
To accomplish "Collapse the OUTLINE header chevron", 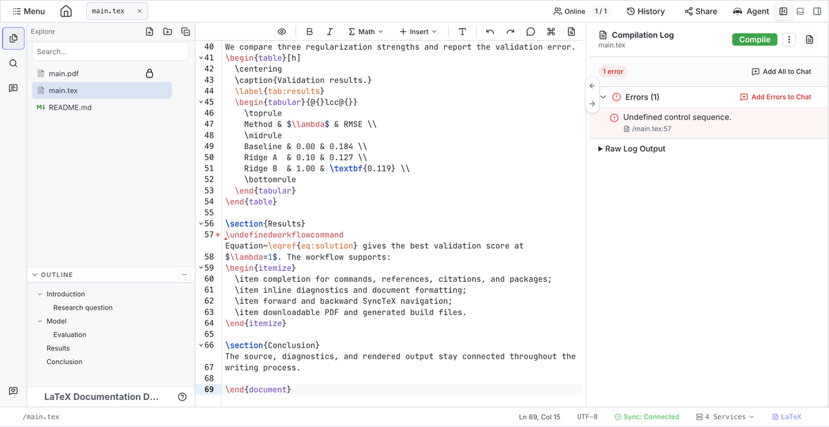I will (x=35, y=274).
